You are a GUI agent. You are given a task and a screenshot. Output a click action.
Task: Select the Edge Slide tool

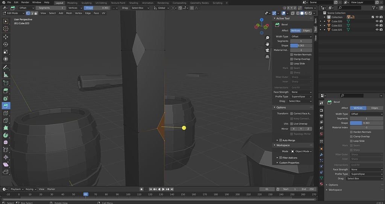[x=6, y=150]
